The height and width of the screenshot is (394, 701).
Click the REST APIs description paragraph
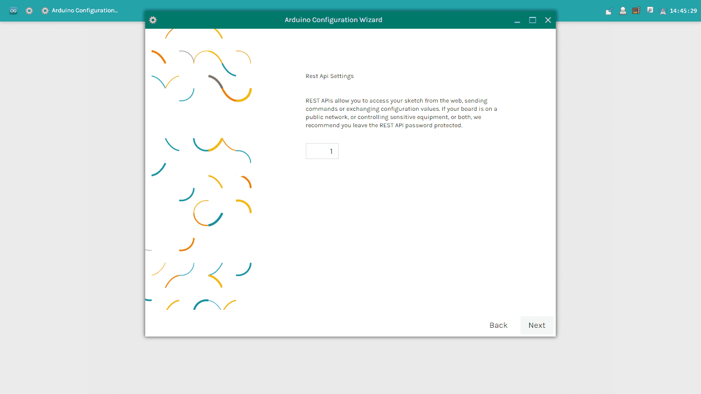(401, 113)
